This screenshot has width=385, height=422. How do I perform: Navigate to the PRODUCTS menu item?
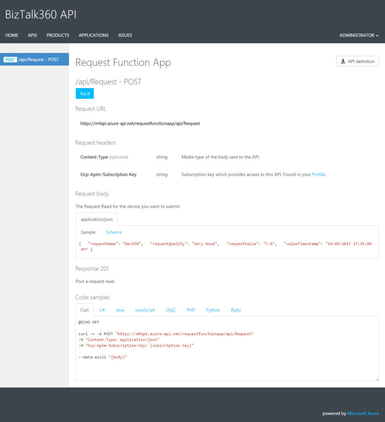coord(57,35)
